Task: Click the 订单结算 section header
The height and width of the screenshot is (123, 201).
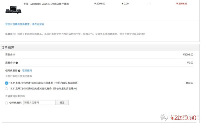Action: click(8, 47)
